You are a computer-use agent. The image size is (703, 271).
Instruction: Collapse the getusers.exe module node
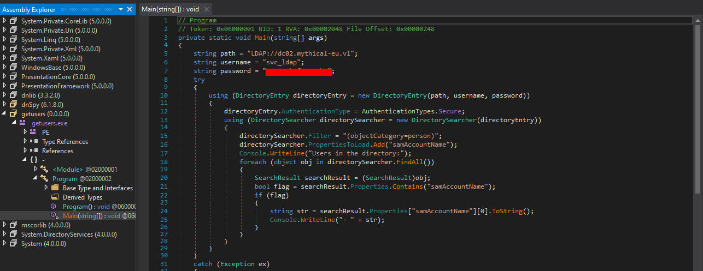pos(15,123)
